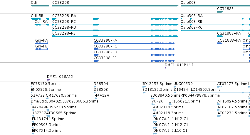Screen dimensions: 250x135
Task: Select the 524733 EST label
Action: (38, 95)
